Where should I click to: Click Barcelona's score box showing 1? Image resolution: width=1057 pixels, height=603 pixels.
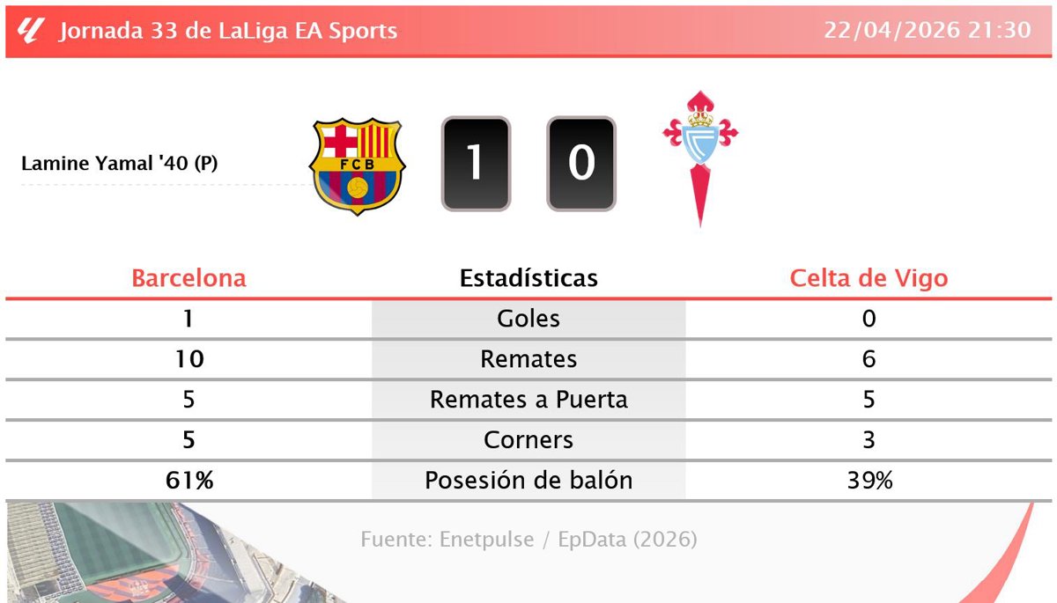476,164
